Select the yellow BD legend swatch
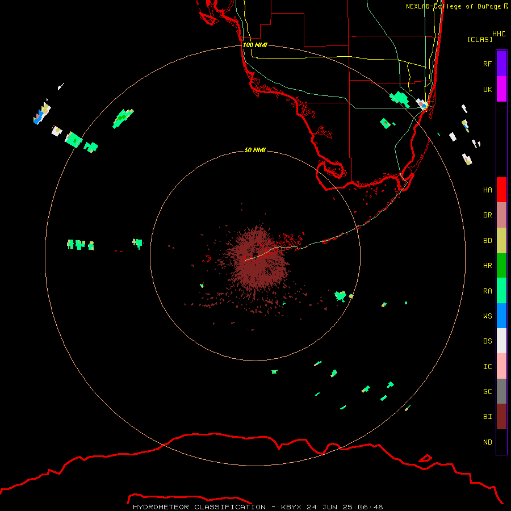511x511 pixels. [501, 241]
